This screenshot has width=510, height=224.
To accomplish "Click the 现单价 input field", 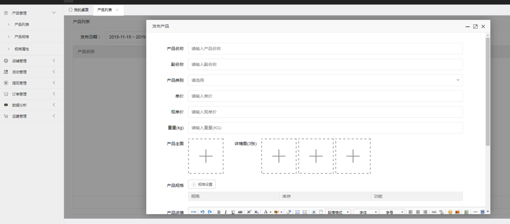I will click(x=325, y=112).
